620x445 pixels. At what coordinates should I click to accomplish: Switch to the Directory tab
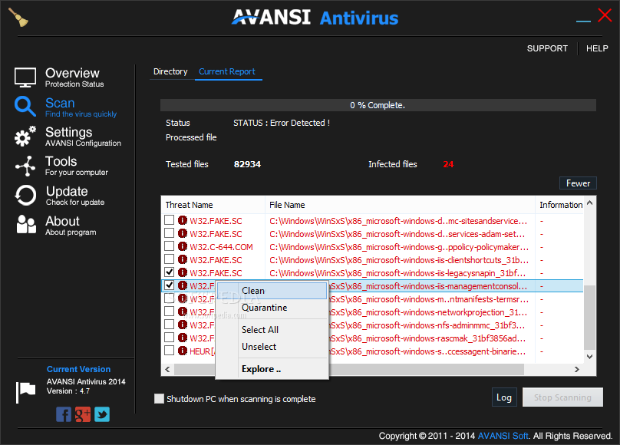pyautogui.click(x=170, y=71)
